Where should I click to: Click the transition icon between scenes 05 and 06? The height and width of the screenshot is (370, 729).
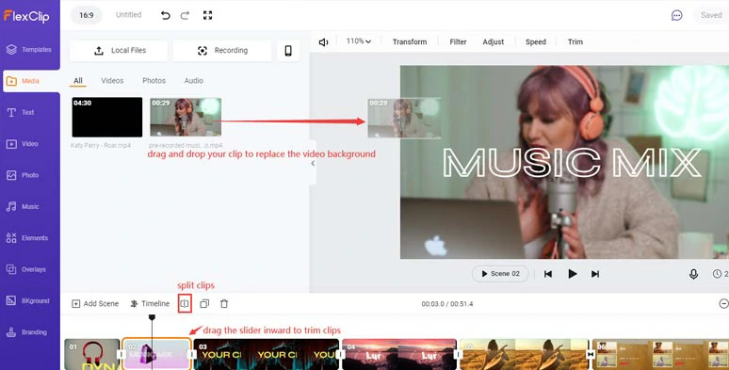pos(591,355)
